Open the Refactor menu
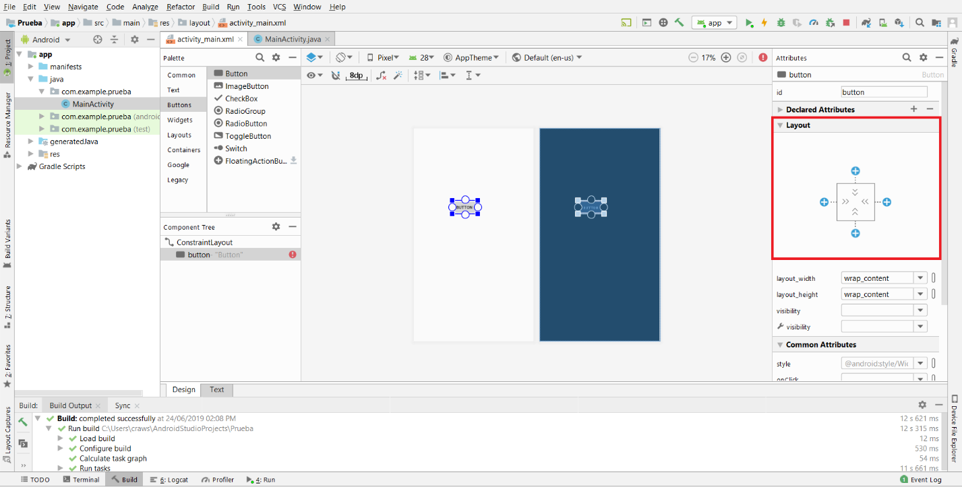The height and width of the screenshot is (487, 962). pos(180,7)
